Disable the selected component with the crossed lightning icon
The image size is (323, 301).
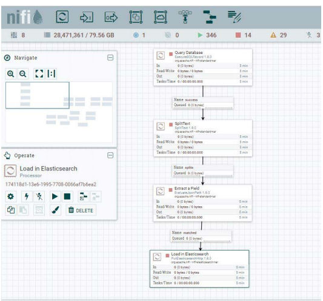click(x=39, y=197)
